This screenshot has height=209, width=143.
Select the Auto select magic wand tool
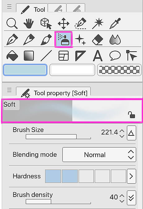click(x=98, y=23)
